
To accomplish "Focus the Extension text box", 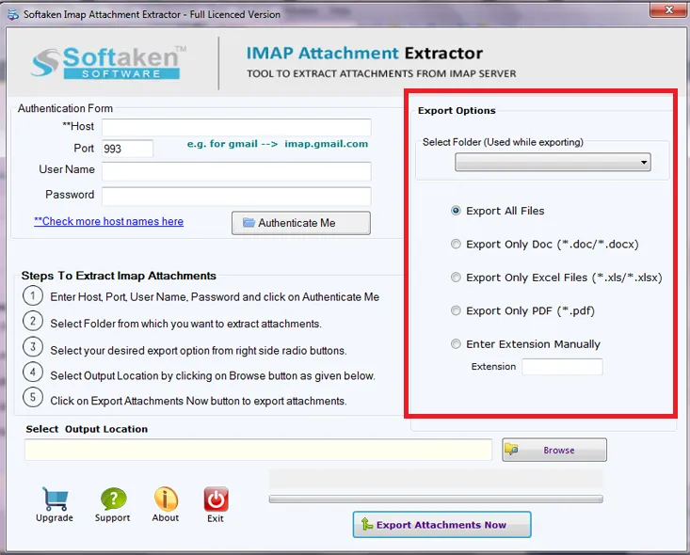I will tap(562, 367).
